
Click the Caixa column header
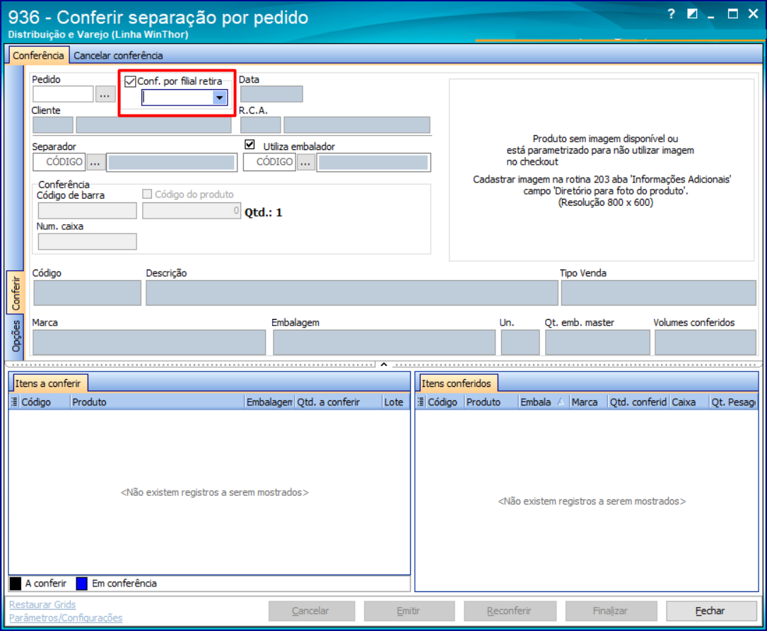coord(689,402)
